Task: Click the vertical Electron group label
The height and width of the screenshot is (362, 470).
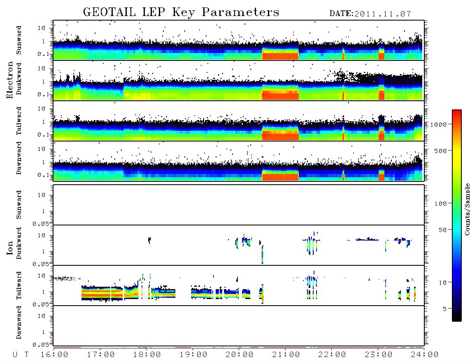Action: pos(10,80)
